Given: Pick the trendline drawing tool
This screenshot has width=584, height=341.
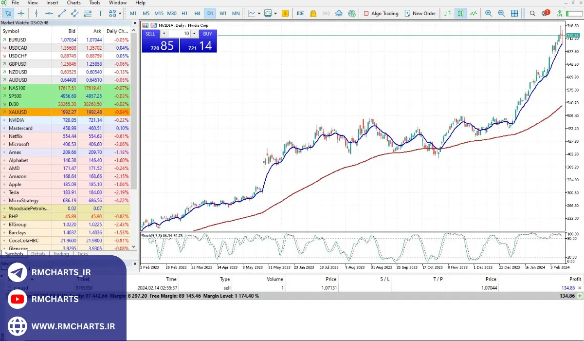Looking at the screenshot, I should 62,14.
